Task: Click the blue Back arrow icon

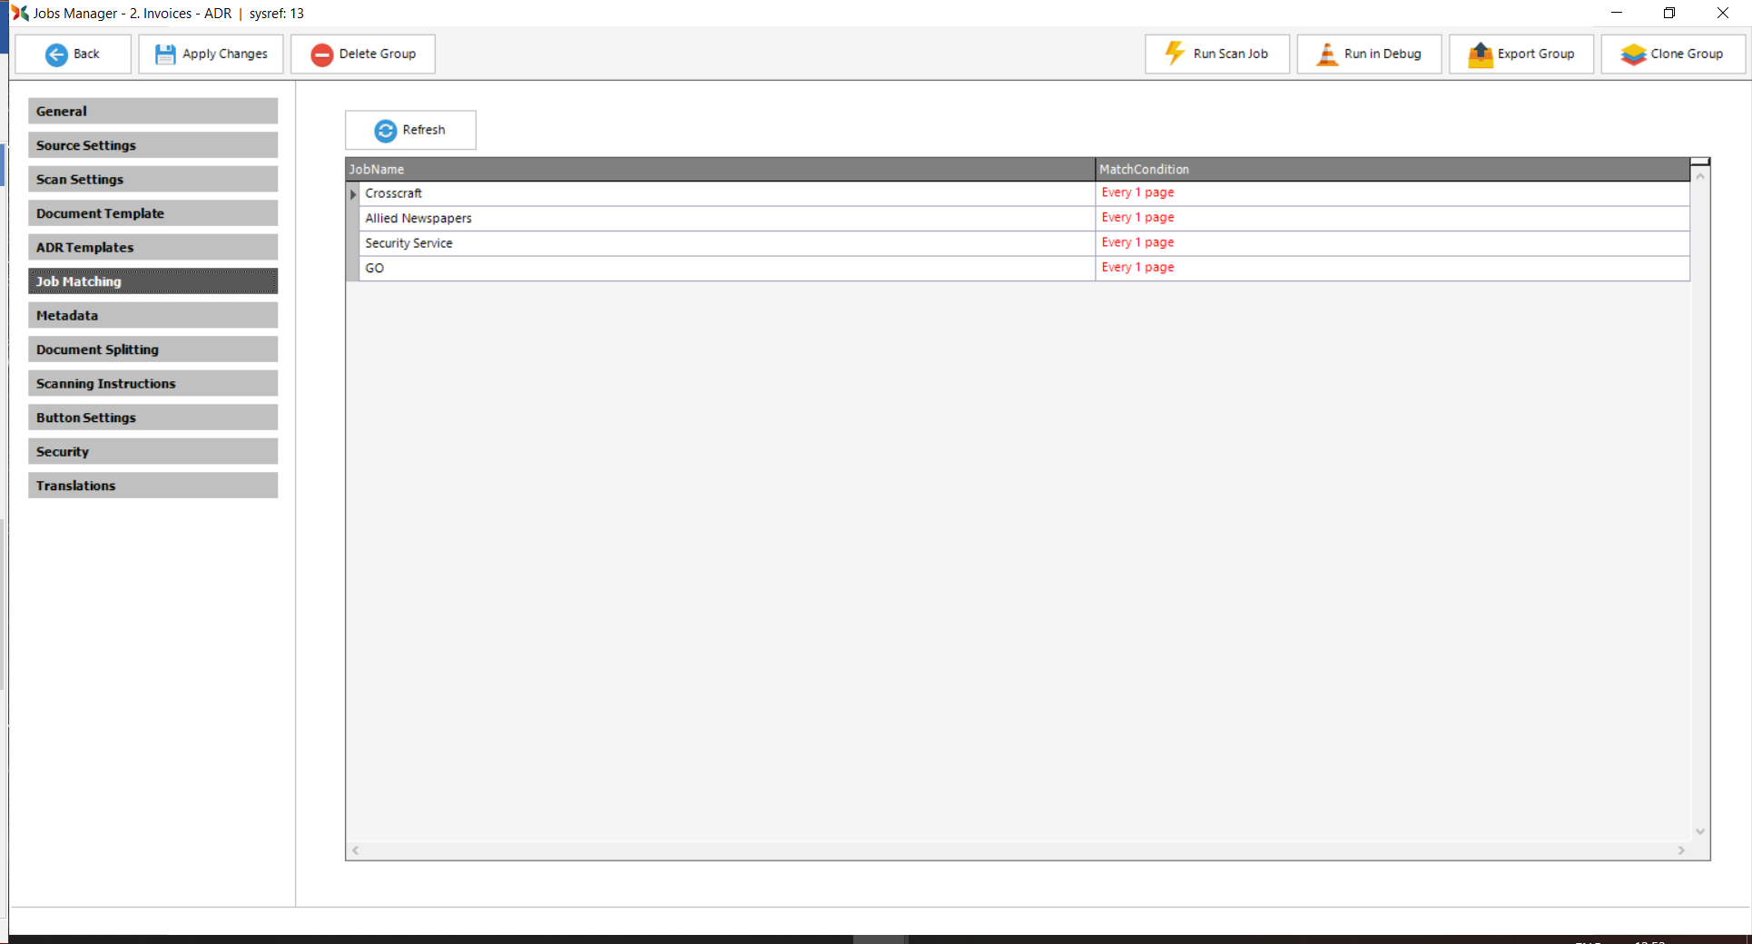Action: (x=56, y=54)
